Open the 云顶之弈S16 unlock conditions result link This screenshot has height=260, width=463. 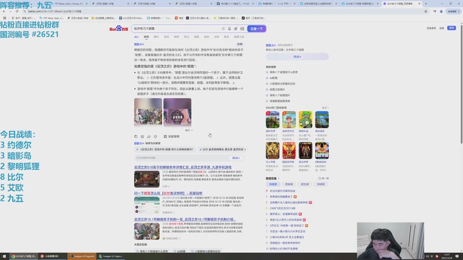(183, 167)
